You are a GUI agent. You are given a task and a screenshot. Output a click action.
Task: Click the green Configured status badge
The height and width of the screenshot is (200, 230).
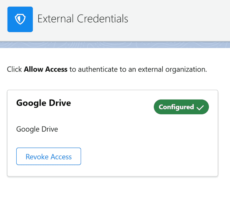[181, 107]
